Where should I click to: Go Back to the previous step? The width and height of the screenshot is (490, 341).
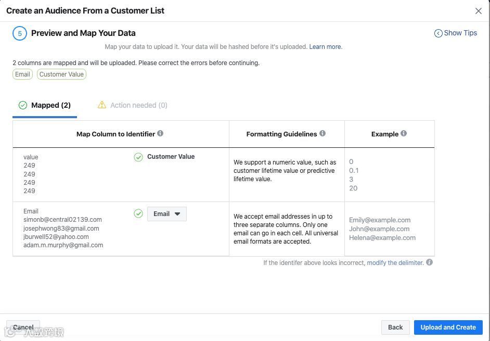pyautogui.click(x=395, y=327)
